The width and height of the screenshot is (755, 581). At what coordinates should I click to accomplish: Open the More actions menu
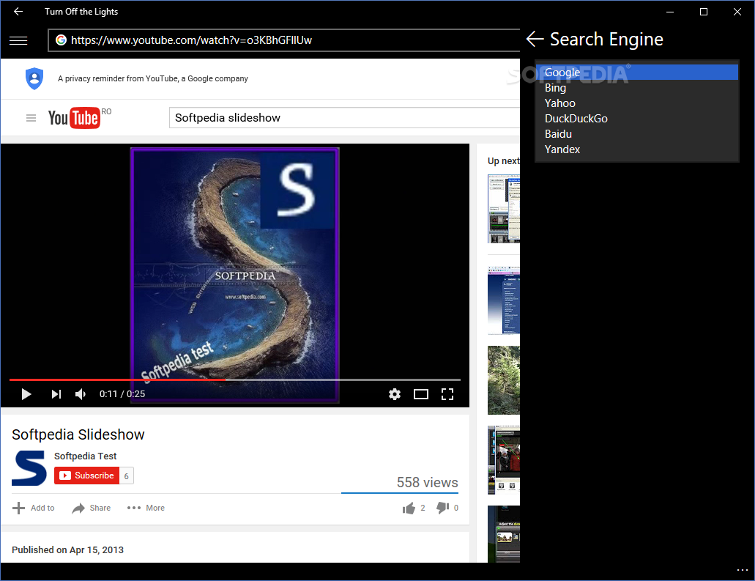tap(146, 508)
